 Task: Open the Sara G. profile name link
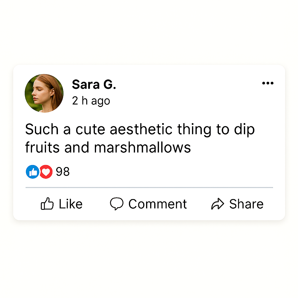[x=94, y=84]
